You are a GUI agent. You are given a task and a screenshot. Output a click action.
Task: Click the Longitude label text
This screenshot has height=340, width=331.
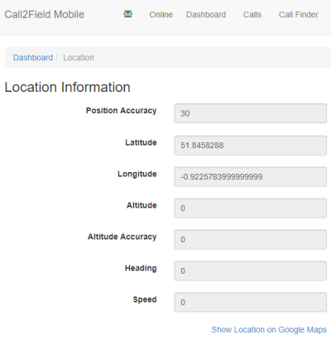tap(137, 174)
